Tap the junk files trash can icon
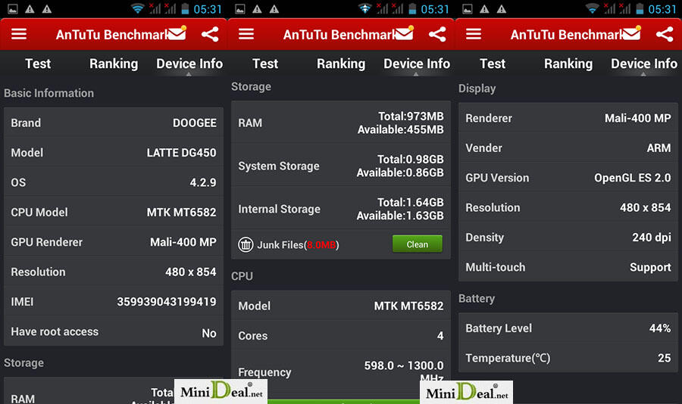 click(246, 244)
